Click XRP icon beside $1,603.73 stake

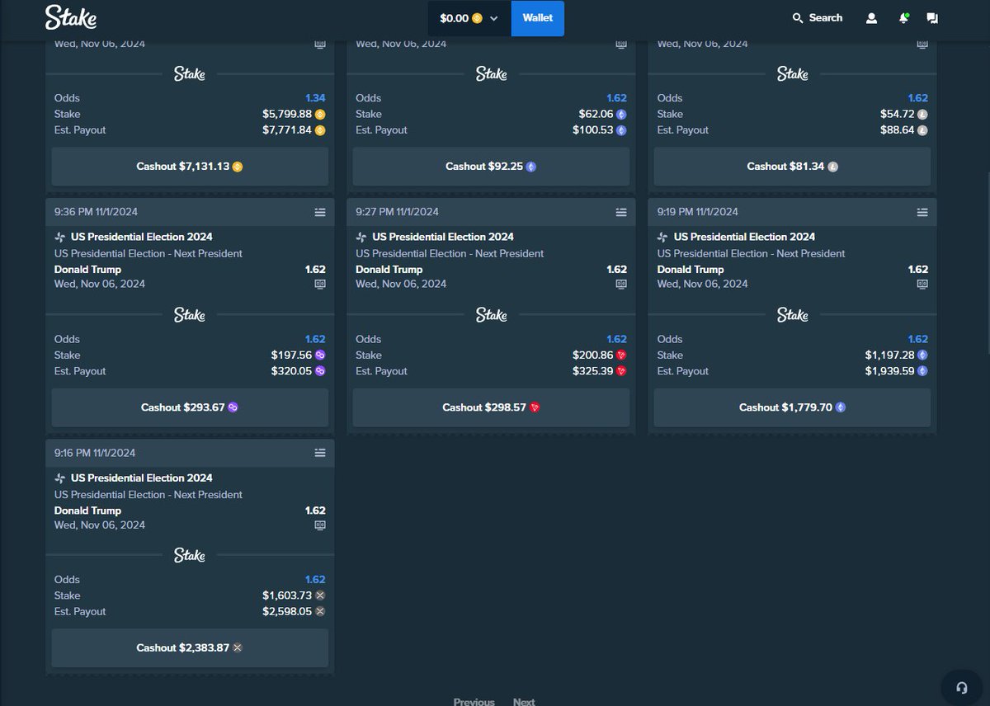click(320, 595)
